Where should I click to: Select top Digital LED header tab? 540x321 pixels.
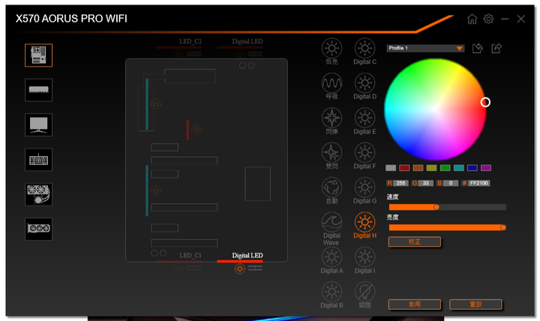[247, 42]
